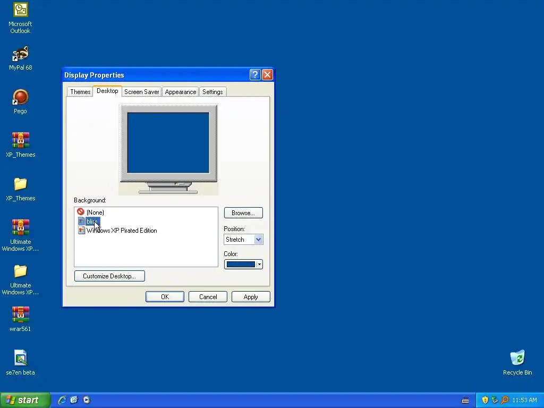The image size is (544, 408).
Task: Click the 11:53 AM taskbar clock
Action: tap(524, 400)
